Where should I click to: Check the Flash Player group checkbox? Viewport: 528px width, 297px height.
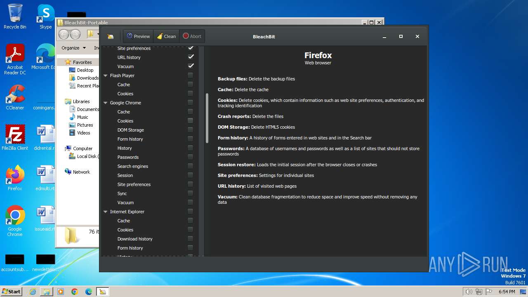tap(190, 75)
